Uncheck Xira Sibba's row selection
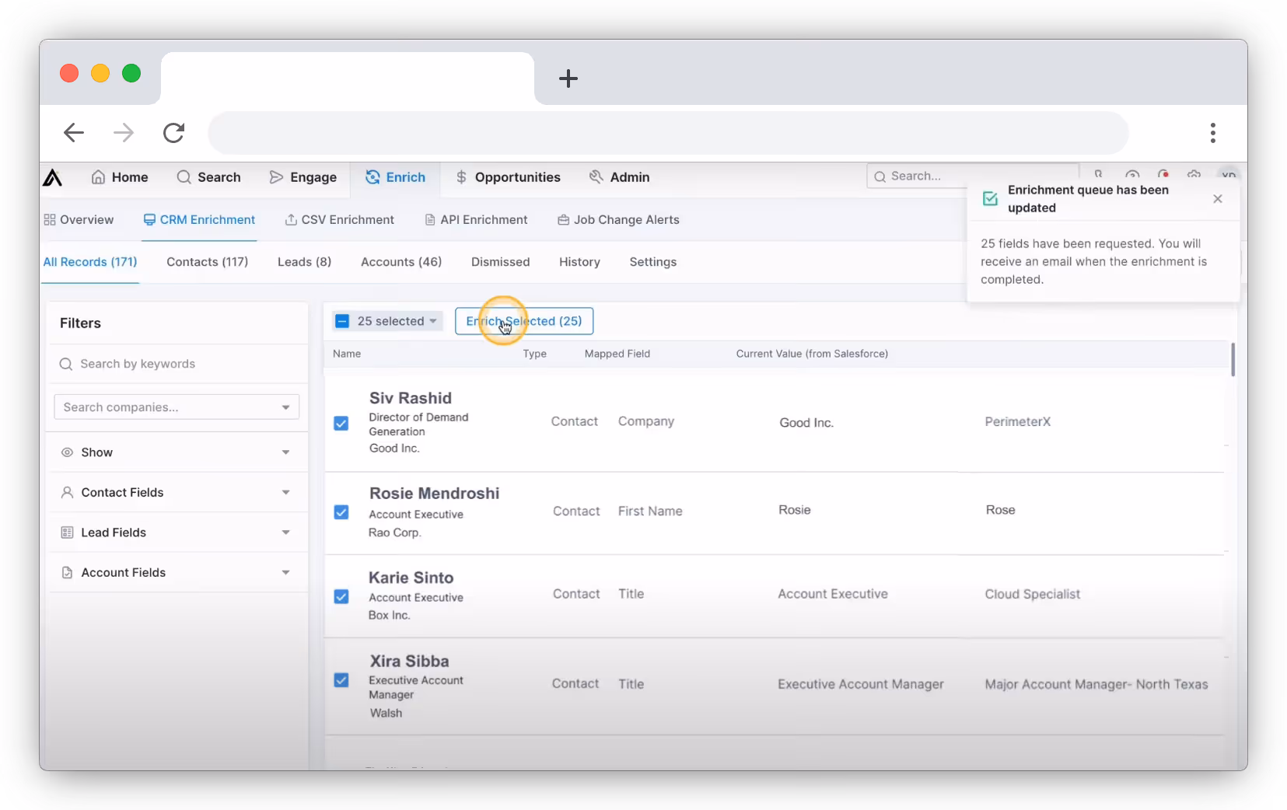1287x810 pixels. coord(341,679)
